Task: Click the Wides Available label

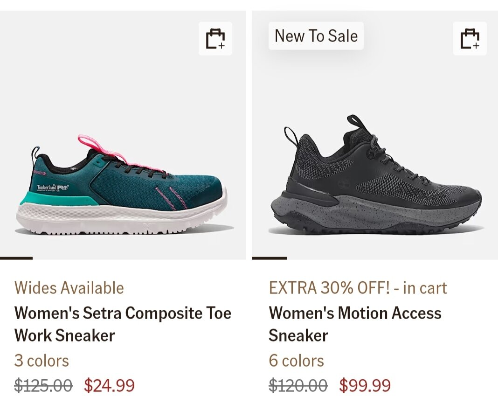Action: (69, 288)
